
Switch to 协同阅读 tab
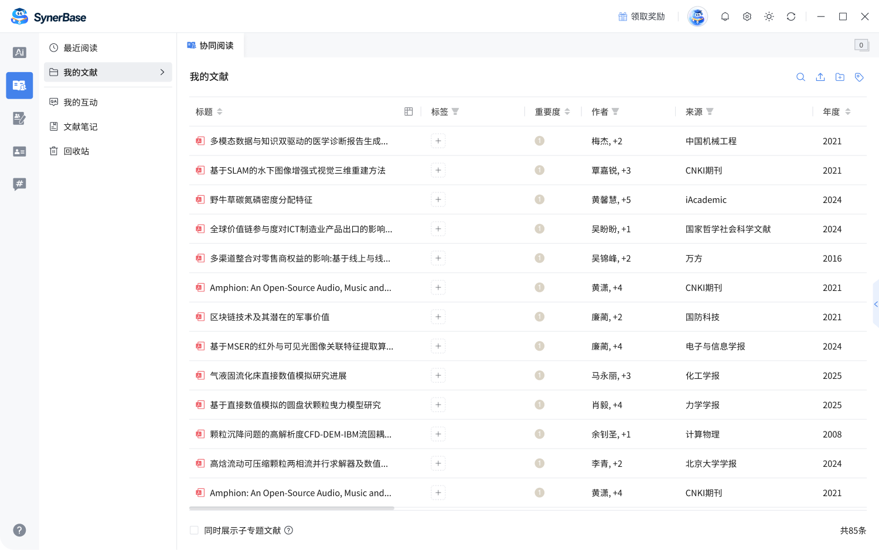point(210,45)
